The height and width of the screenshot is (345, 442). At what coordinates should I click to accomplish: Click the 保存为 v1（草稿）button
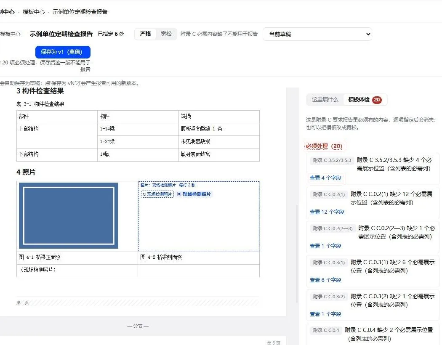click(63, 52)
